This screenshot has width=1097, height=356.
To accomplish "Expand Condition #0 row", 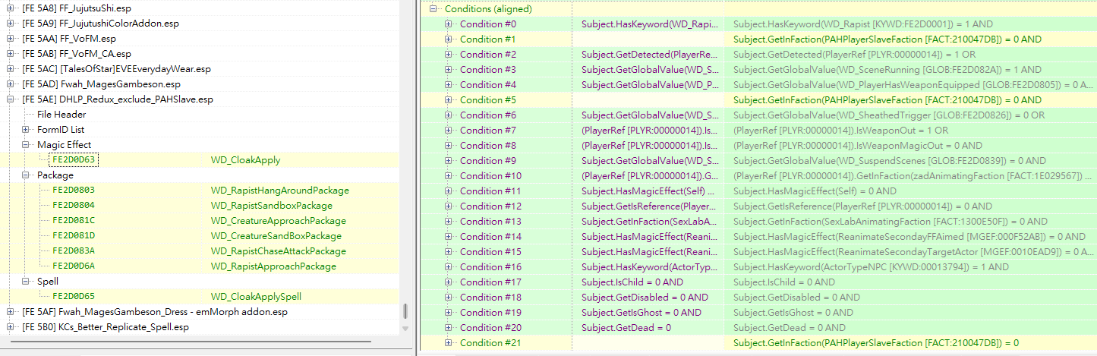I will click(449, 24).
